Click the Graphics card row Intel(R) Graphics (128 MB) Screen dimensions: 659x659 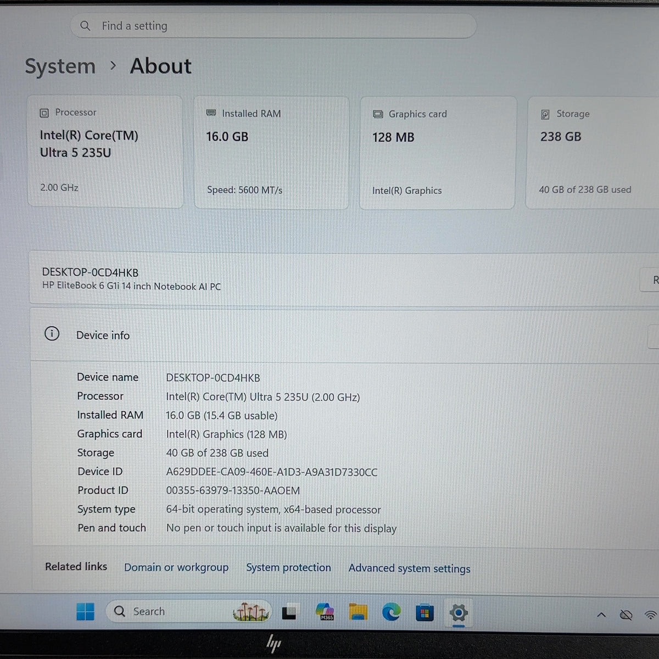click(x=227, y=434)
